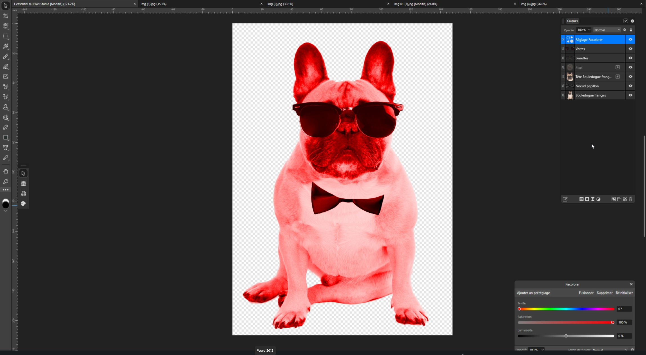Expand the Calques panel options chevron
Viewport: 646px width, 355px height.
(x=625, y=21)
